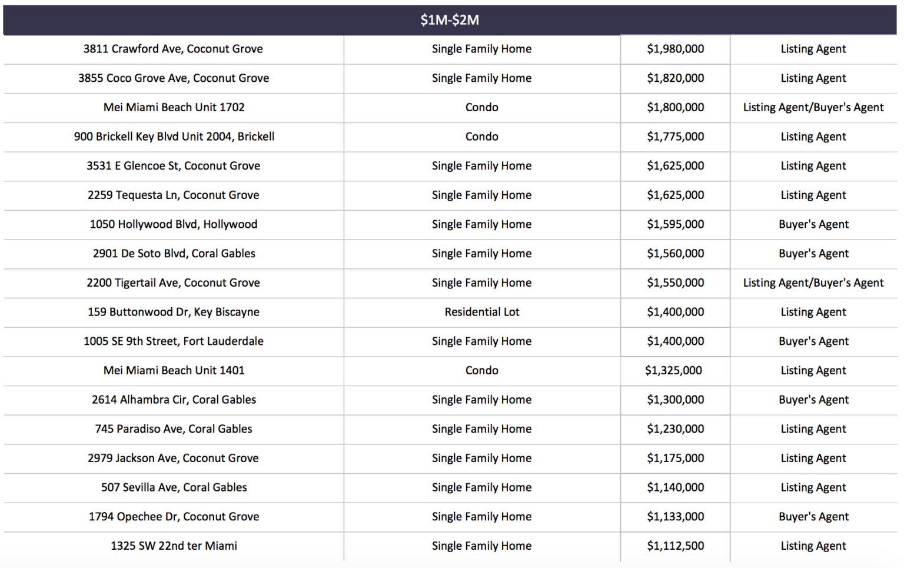Select 900 Brickell Key Blvd Unit 2004
This screenshot has height=568, width=904.
(x=174, y=137)
